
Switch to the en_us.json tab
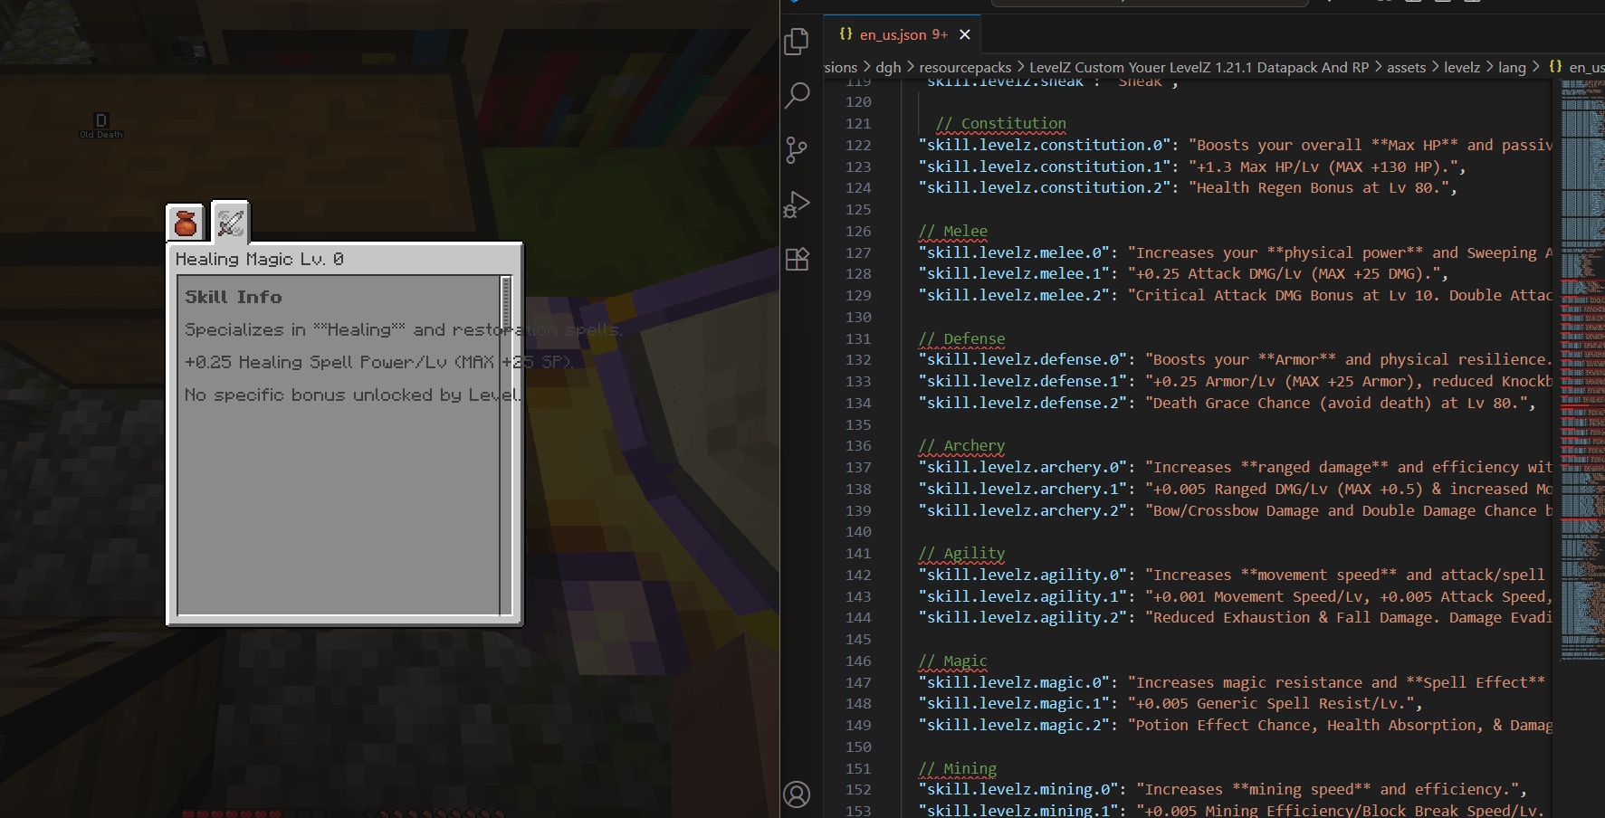click(893, 34)
